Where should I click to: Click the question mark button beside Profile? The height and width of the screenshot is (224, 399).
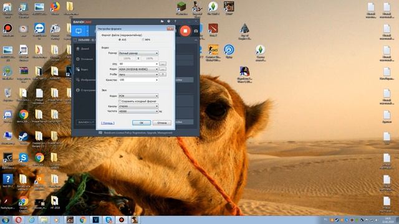pos(163,75)
